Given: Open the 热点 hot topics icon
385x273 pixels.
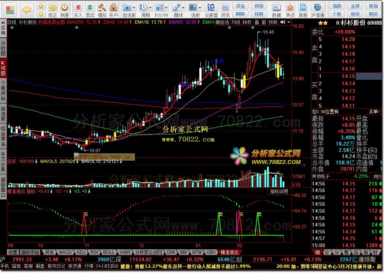Looking at the screenshot, I should [290, 10].
